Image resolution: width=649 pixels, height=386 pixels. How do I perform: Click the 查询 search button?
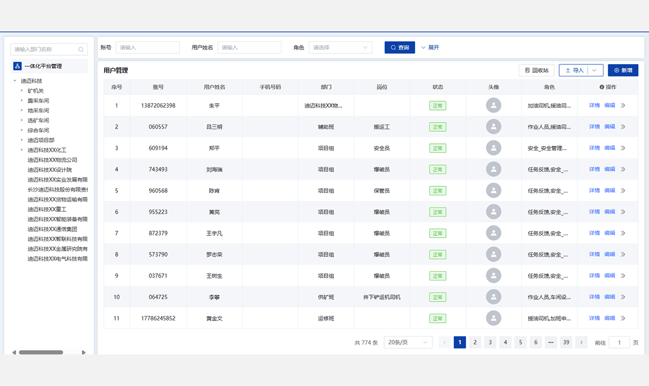(400, 47)
